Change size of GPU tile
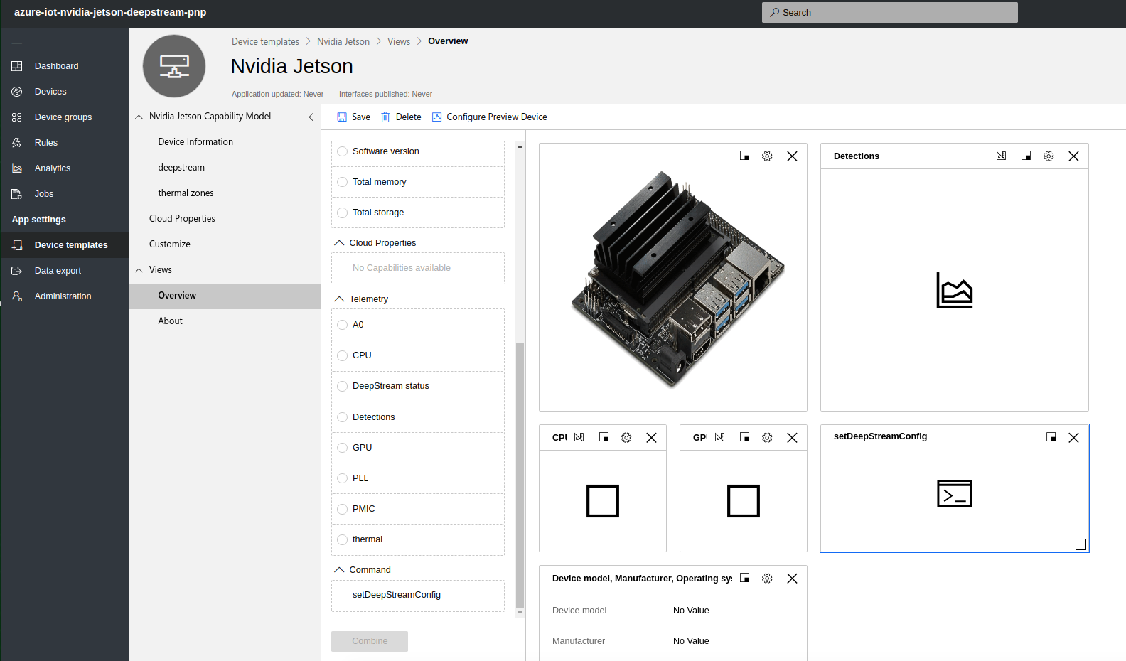The width and height of the screenshot is (1126, 661). [x=744, y=437]
